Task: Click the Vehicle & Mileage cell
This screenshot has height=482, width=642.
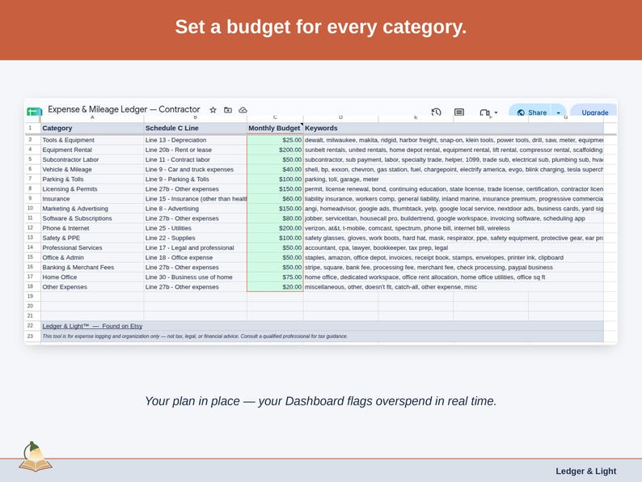Action: (x=92, y=170)
